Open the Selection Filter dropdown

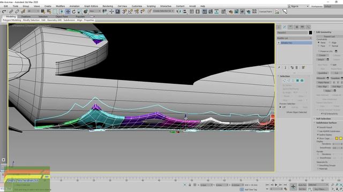click(33, 11)
